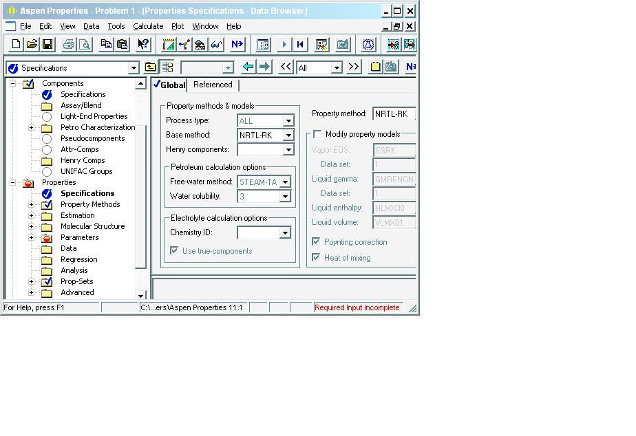Start the run with the play arrow

tap(284, 44)
